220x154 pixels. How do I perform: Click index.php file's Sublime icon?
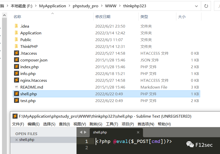pos(16,67)
